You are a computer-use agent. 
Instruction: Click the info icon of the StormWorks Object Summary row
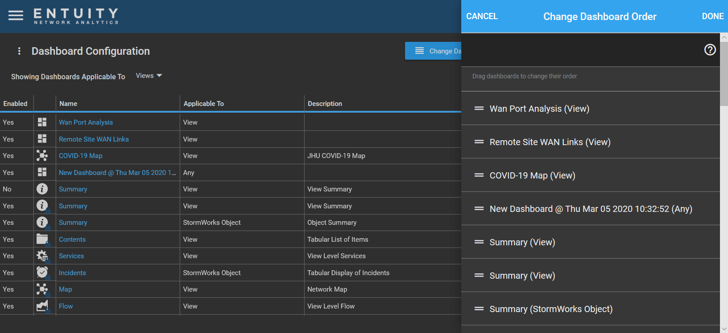pos(42,222)
